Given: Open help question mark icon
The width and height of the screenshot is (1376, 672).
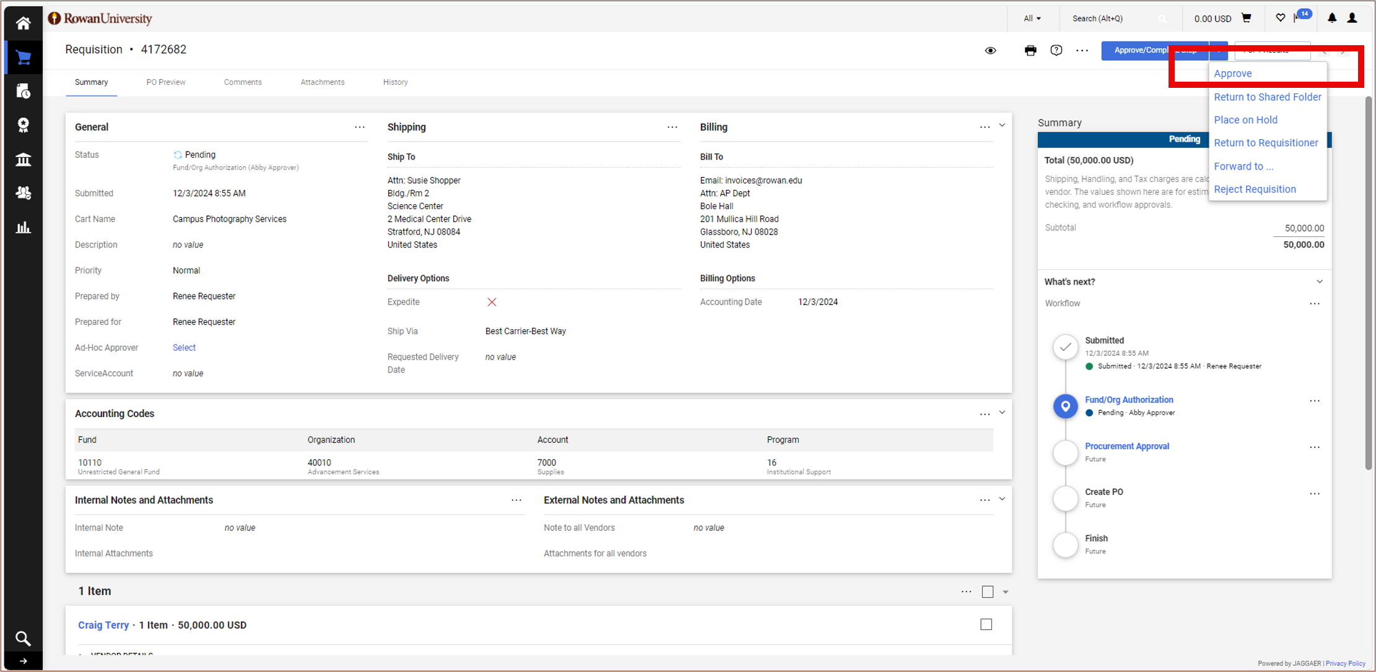Looking at the screenshot, I should (1056, 50).
